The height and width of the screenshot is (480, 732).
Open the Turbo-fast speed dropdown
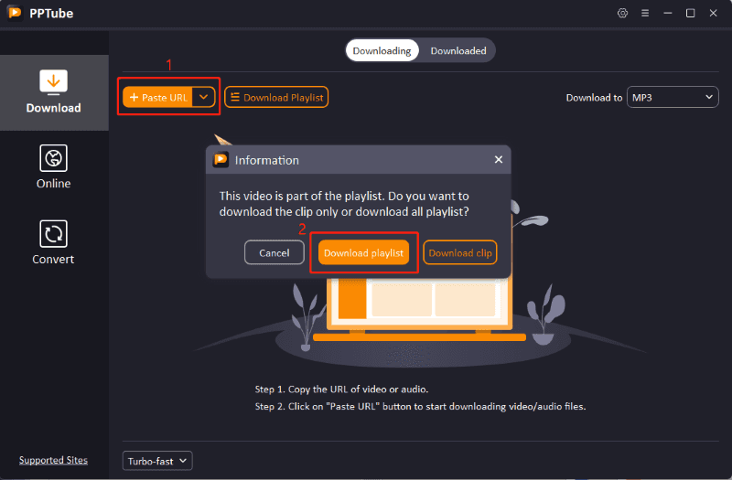click(x=157, y=461)
